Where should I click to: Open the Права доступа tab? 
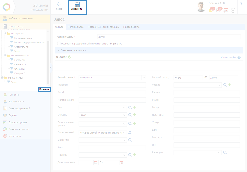pos(131,27)
